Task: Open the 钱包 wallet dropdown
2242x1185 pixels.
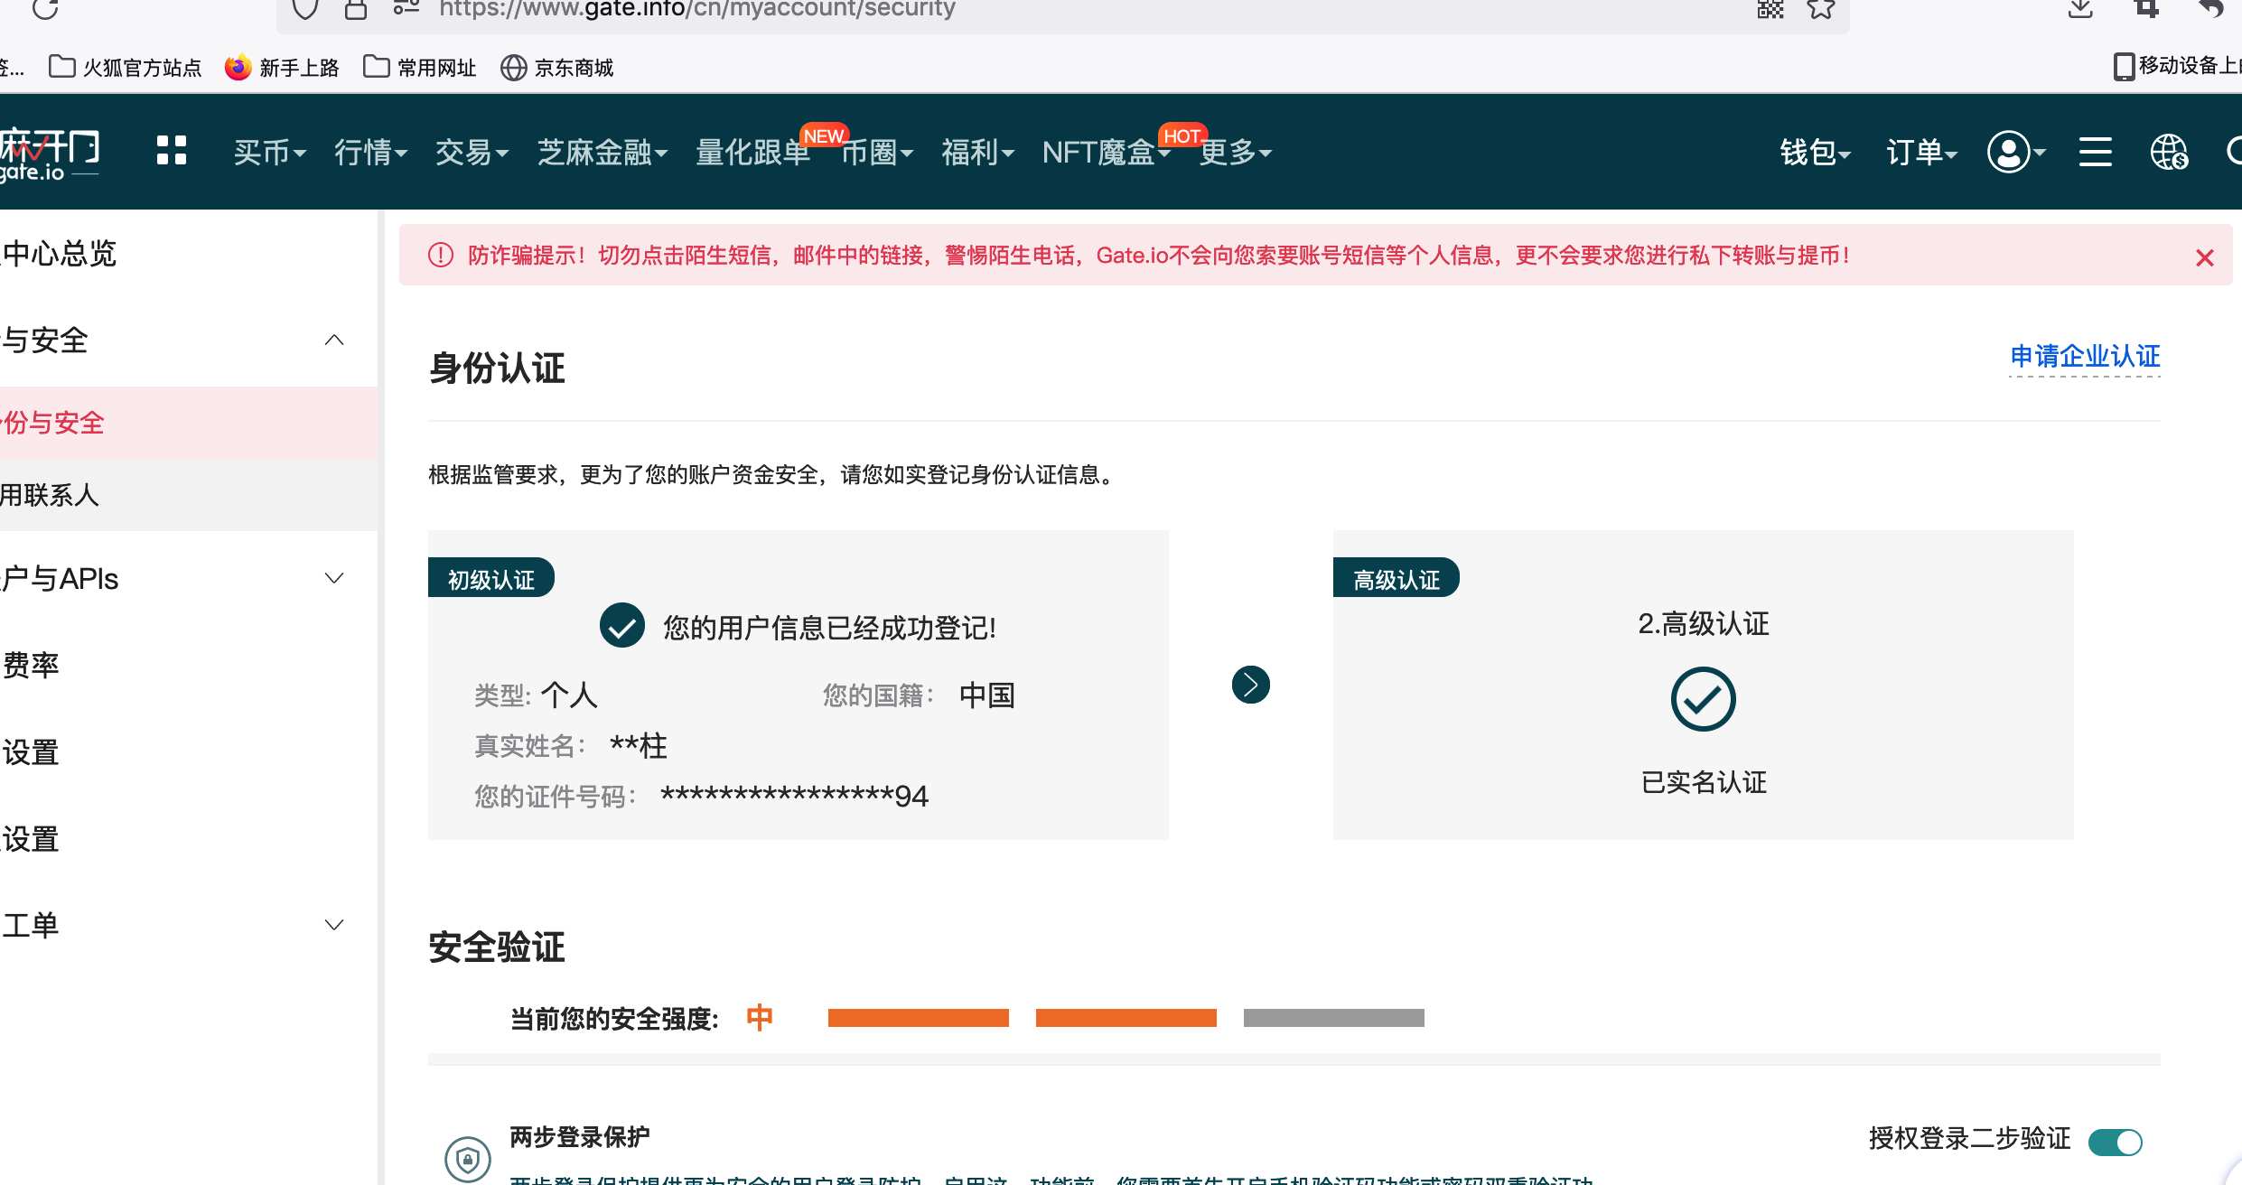Action: coord(1815,152)
